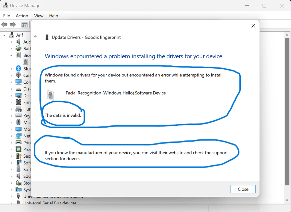
Task: Click the Batteries category icon
Action: [x=18, y=48]
